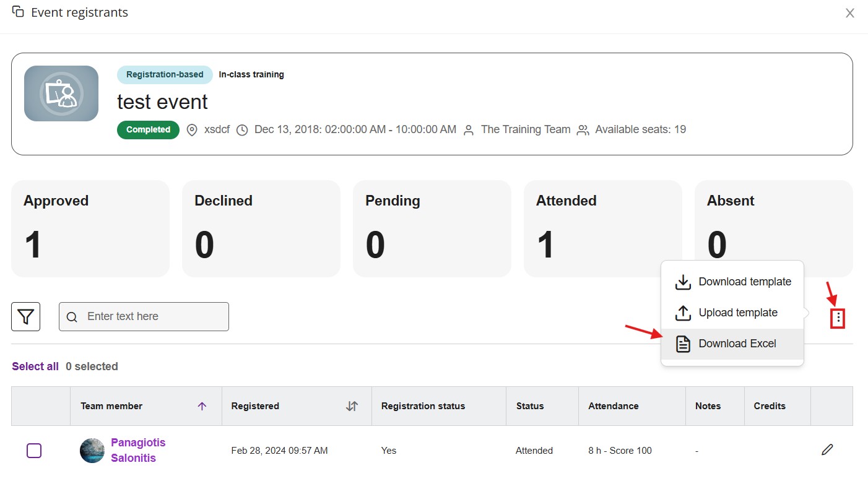Click the Attended count card

(603, 228)
